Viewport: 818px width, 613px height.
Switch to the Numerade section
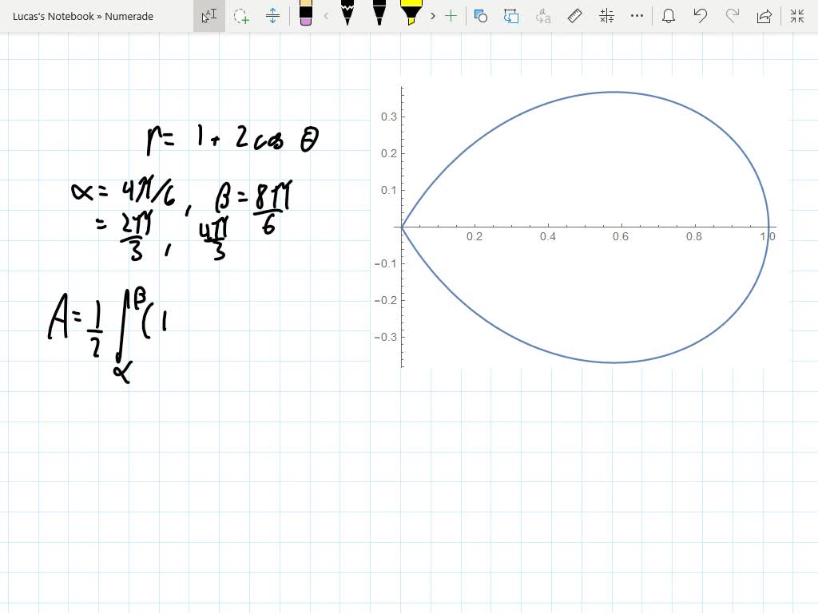pyautogui.click(x=128, y=16)
